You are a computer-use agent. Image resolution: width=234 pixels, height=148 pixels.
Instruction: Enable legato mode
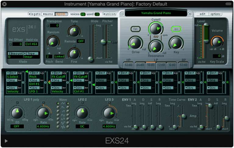point(34,14)
